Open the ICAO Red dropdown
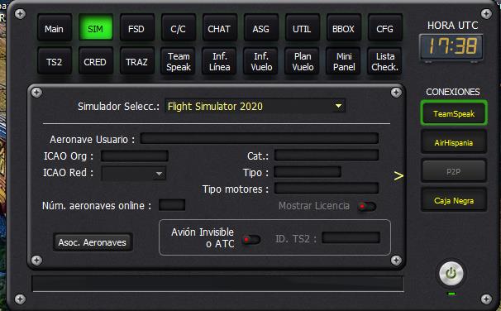501x311 pixels. click(x=134, y=174)
